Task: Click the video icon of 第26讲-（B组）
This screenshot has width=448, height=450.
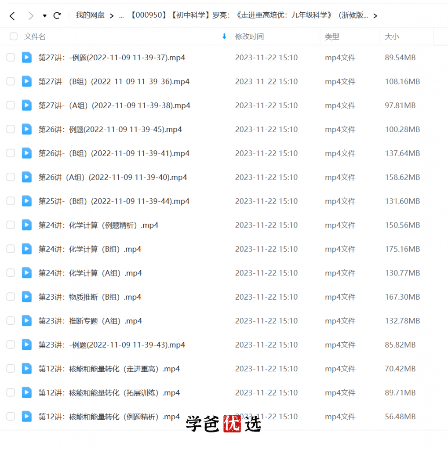Action: [27, 153]
